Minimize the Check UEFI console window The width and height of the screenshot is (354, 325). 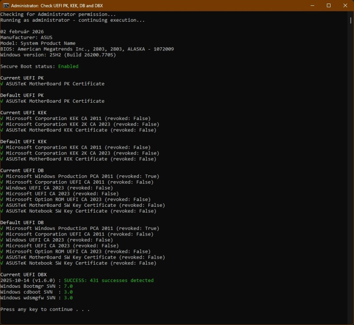click(x=312, y=6)
